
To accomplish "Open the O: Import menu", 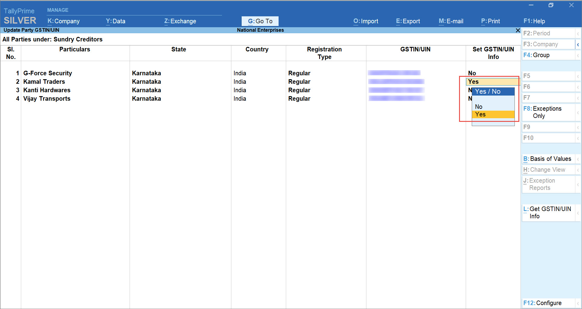I will pos(366,21).
